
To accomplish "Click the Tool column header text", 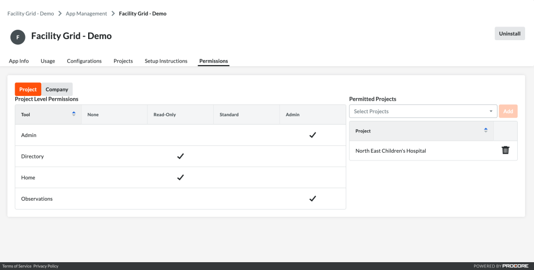I will tap(26, 114).
